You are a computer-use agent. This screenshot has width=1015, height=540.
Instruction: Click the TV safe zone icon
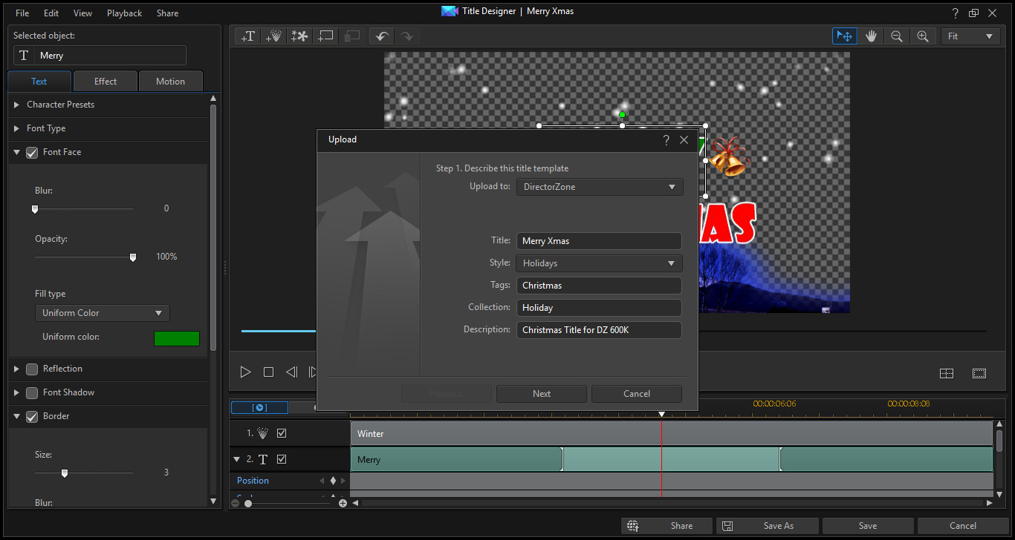click(x=979, y=373)
